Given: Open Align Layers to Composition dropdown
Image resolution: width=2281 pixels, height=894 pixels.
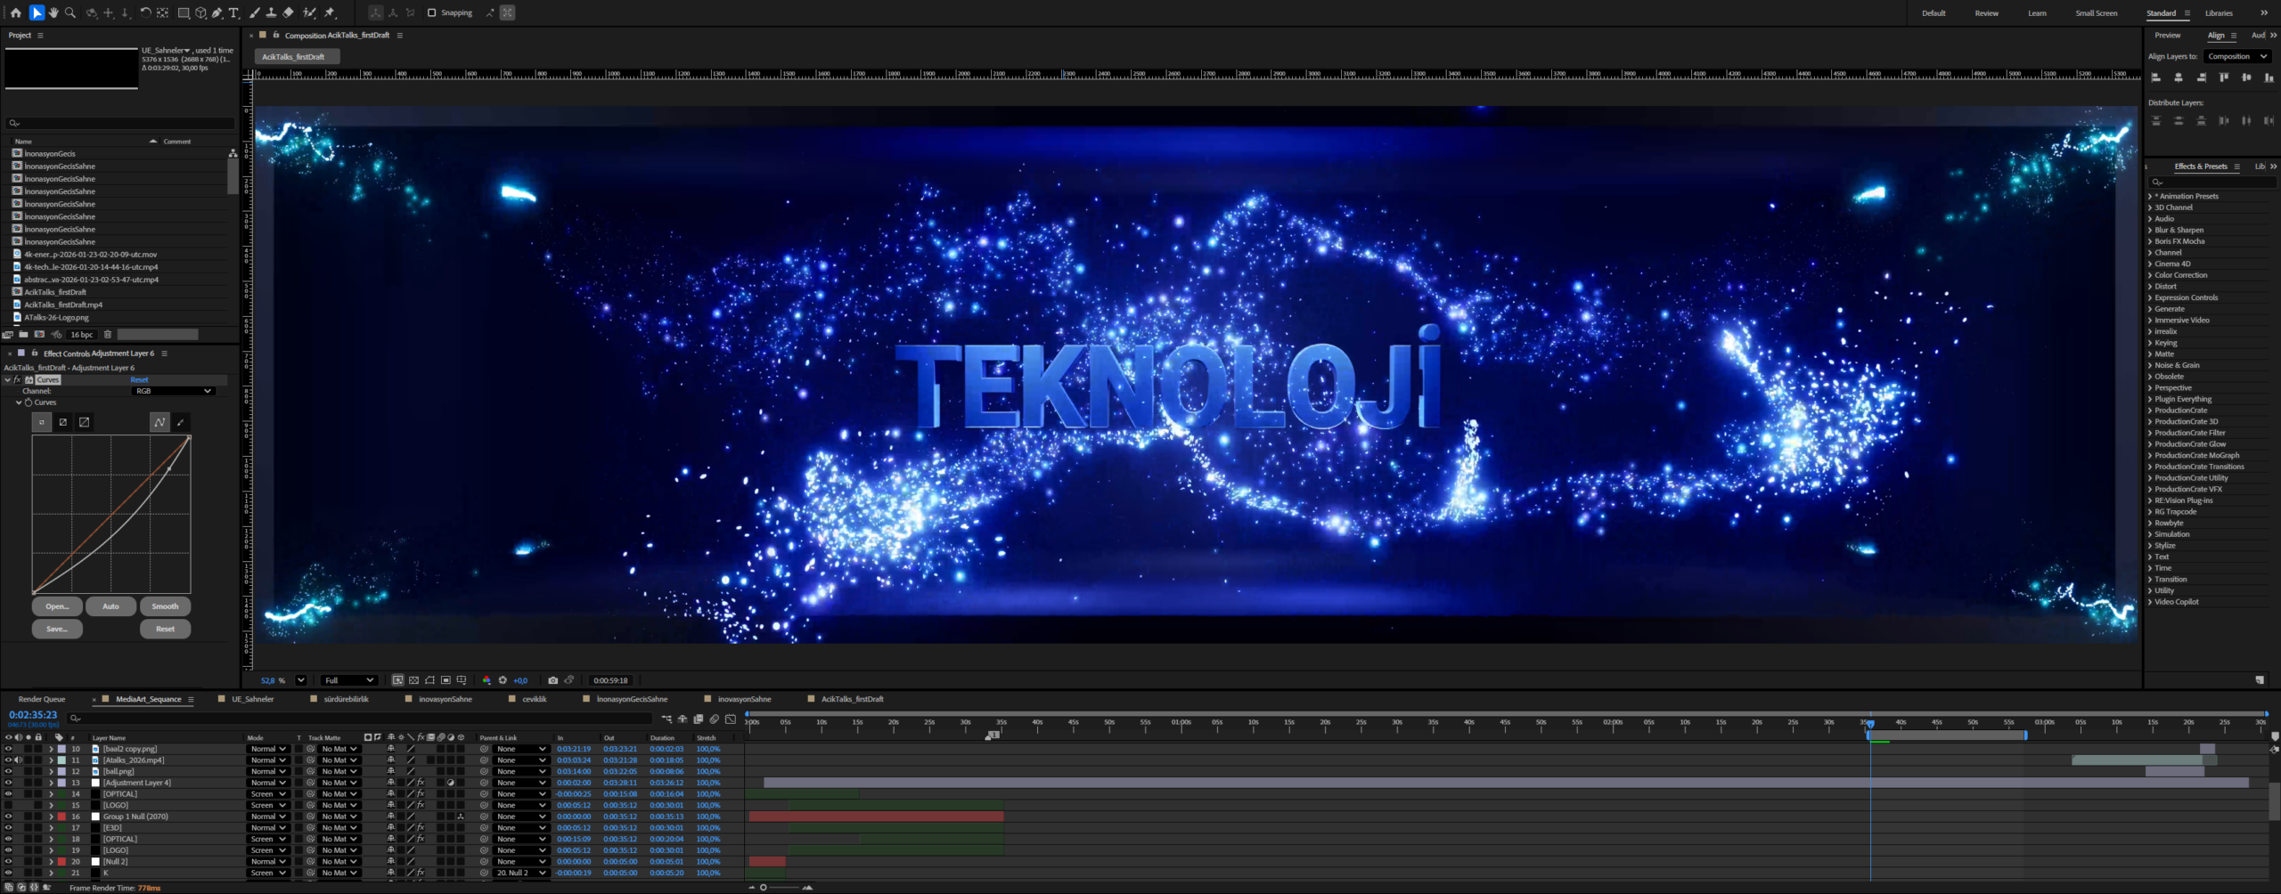Looking at the screenshot, I should tap(2237, 56).
